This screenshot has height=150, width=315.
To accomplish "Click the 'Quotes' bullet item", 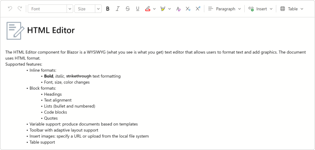I will point(51,118).
